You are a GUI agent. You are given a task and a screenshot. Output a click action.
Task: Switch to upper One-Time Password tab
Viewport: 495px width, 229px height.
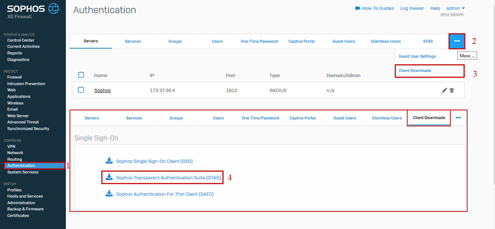[x=259, y=41]
